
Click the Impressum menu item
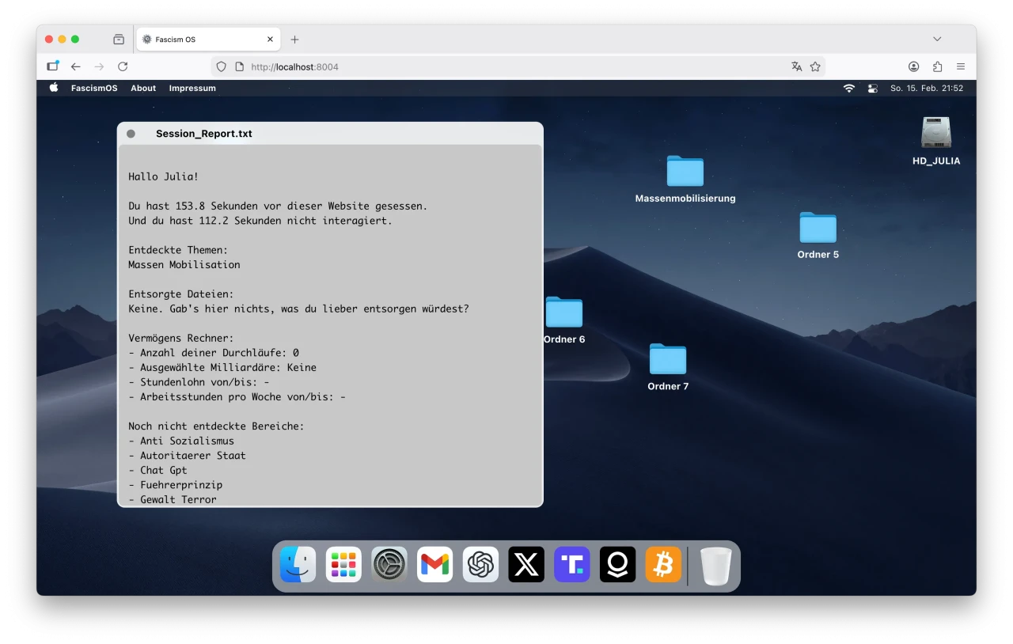[x=192, y=89]
